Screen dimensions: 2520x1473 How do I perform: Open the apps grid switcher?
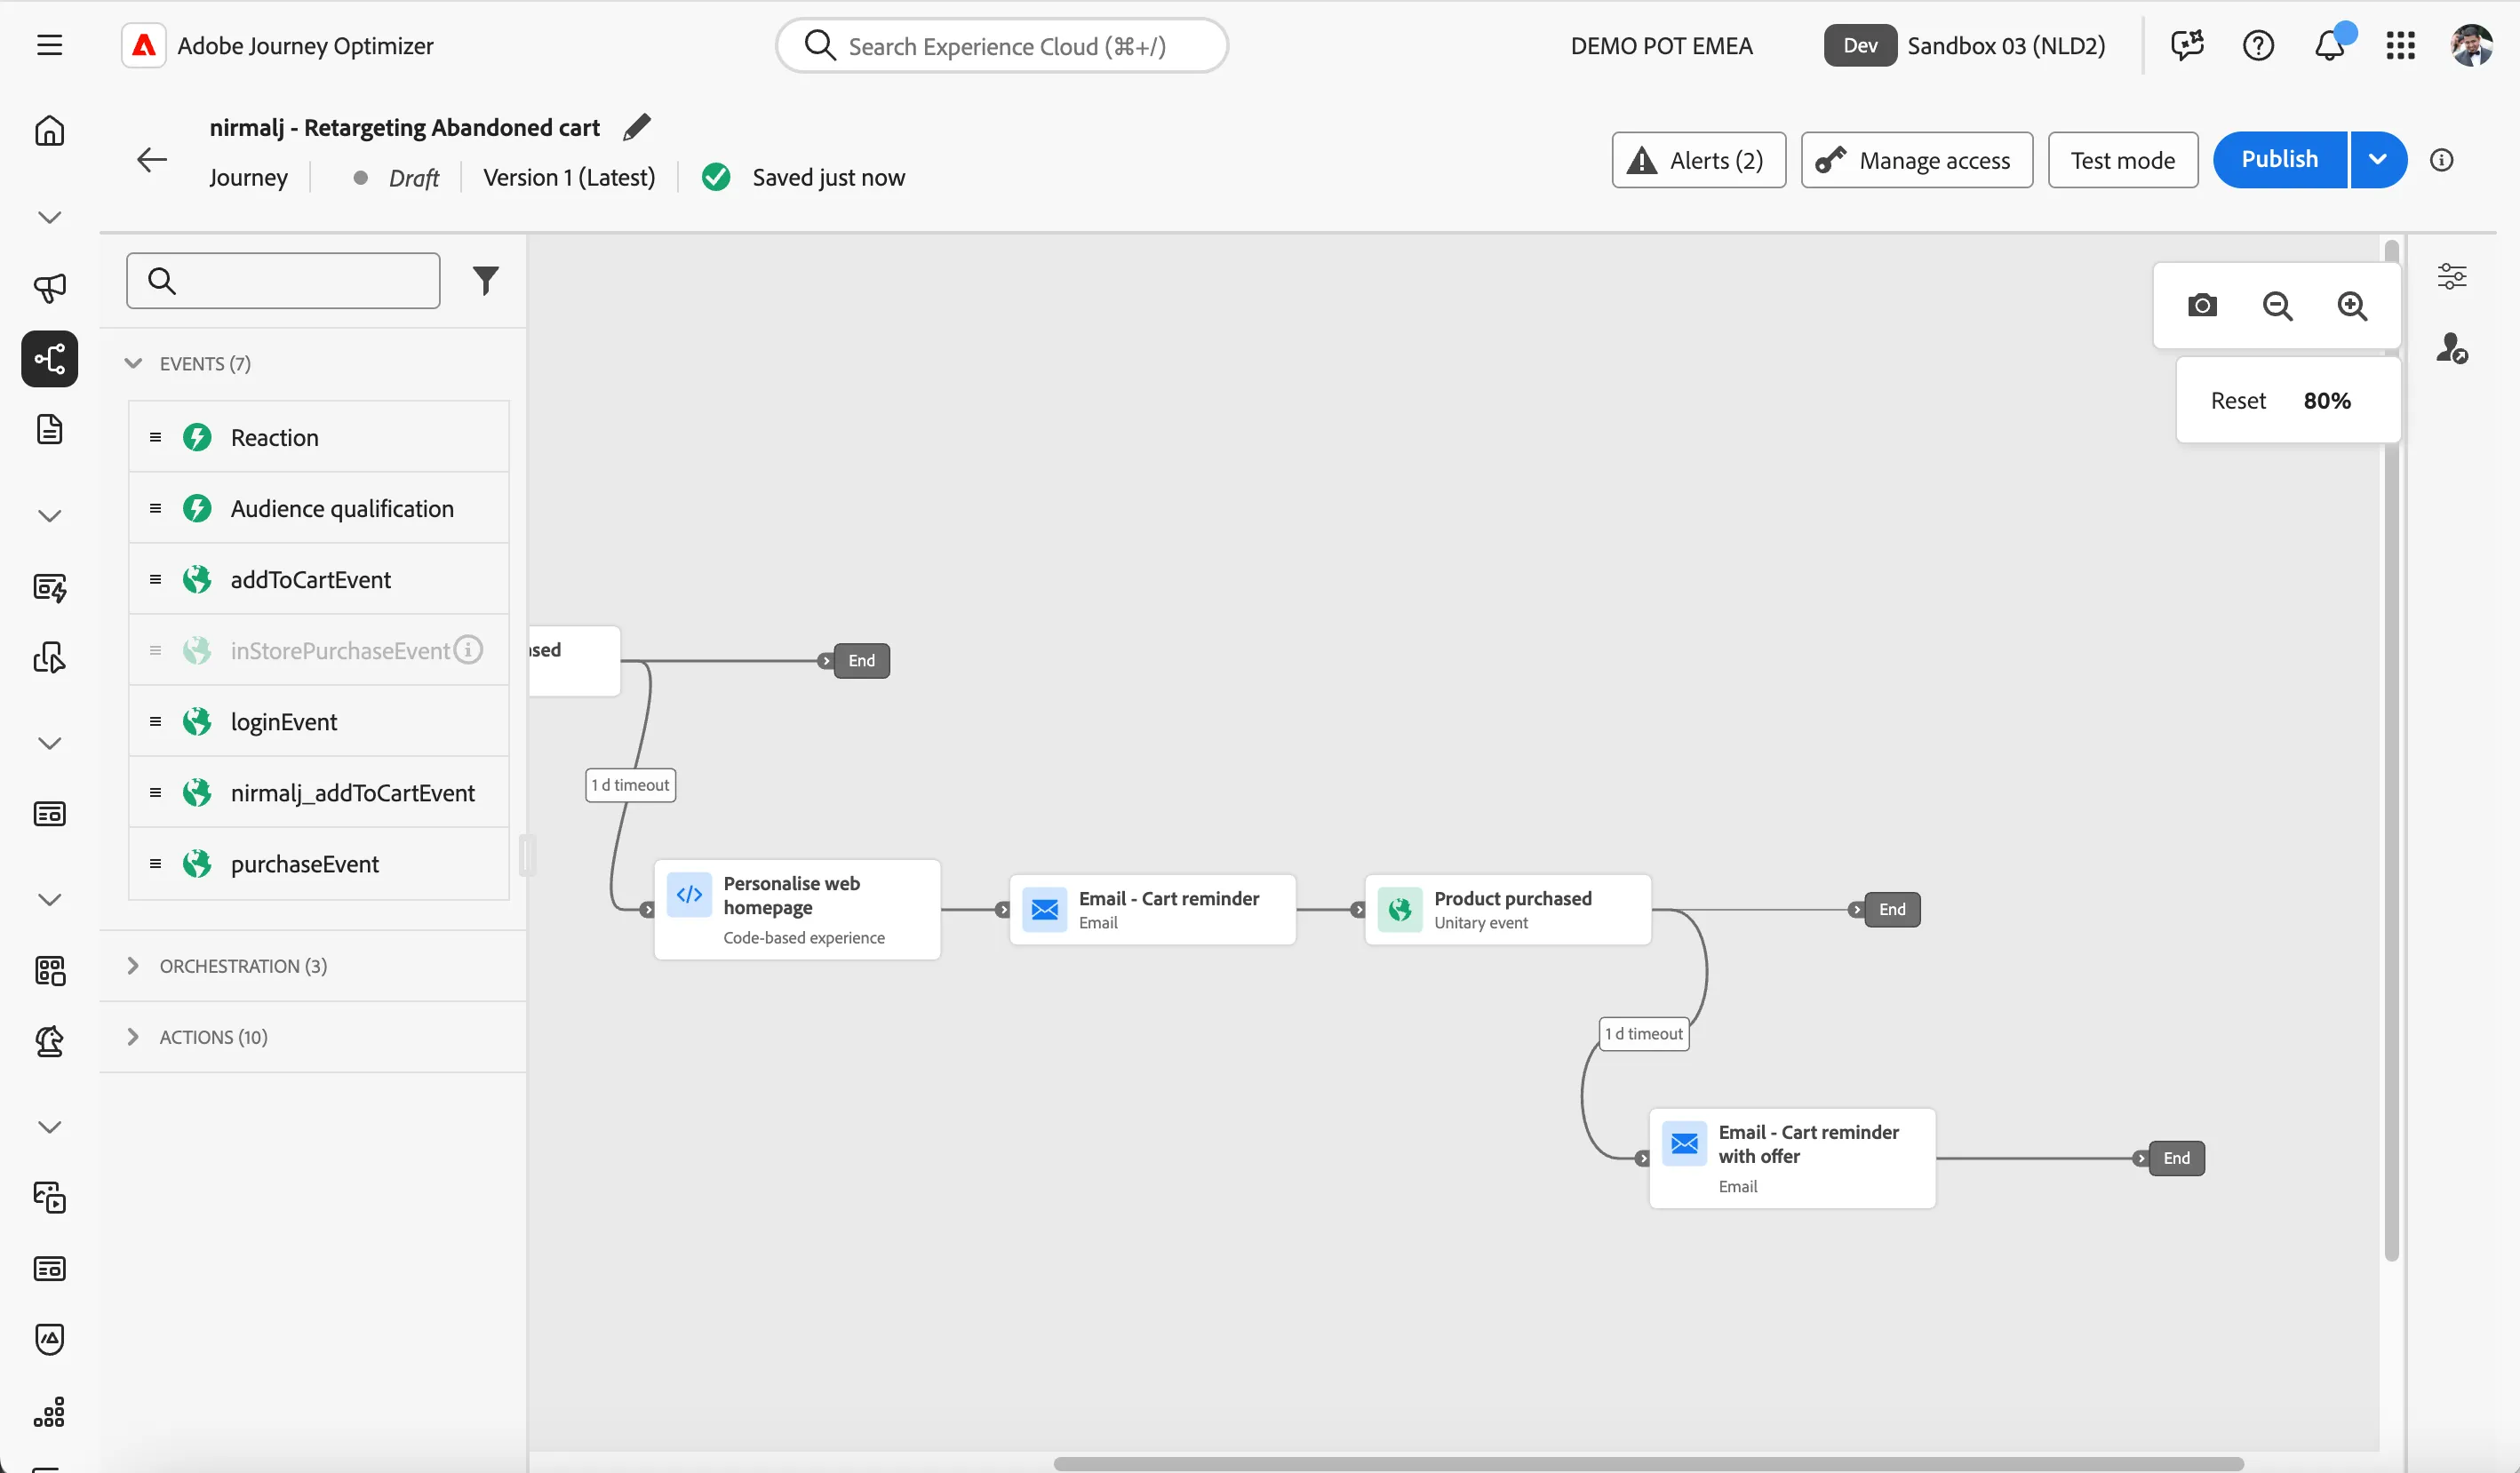[x=2400, y=45]
